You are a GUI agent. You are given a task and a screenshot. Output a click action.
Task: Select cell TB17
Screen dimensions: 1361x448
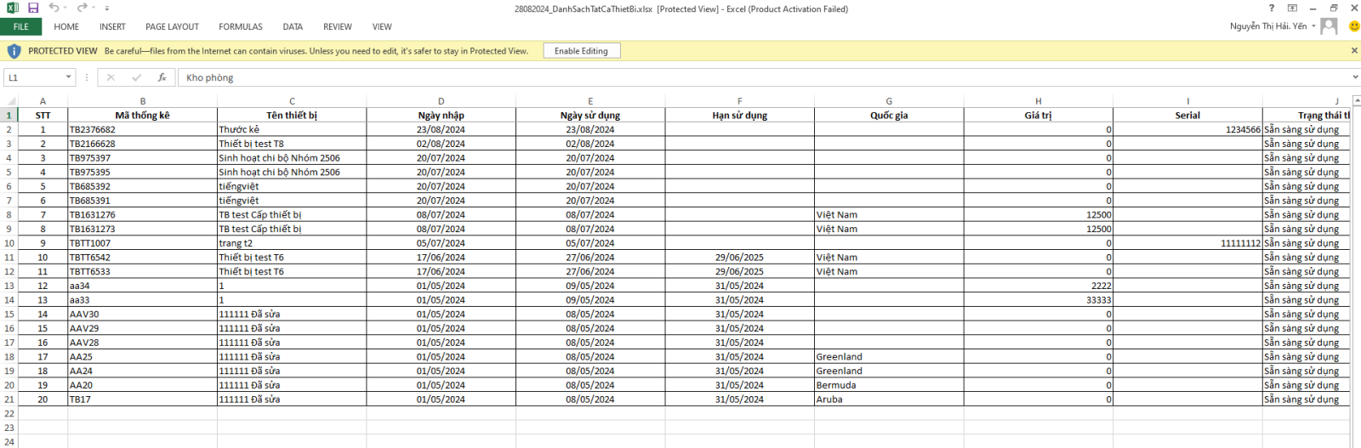click(x=142, y=400)
